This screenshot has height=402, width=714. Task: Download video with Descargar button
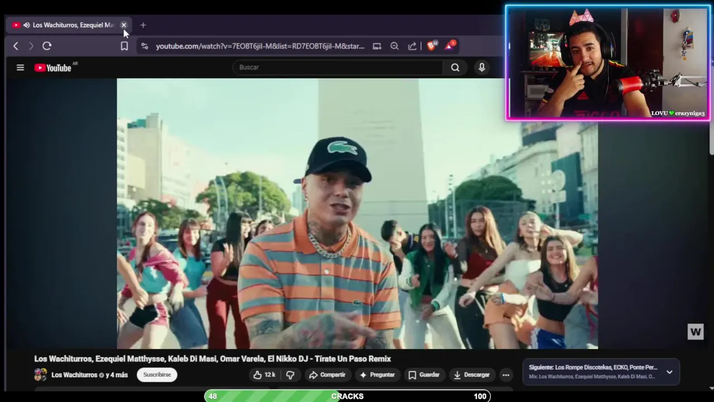pyautogui.click(x=471, y=375)
